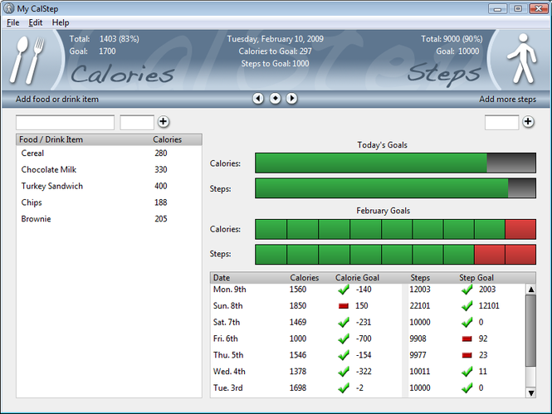
Task: Select the Fri. 6th history row
Action: (x=368, y=339)
